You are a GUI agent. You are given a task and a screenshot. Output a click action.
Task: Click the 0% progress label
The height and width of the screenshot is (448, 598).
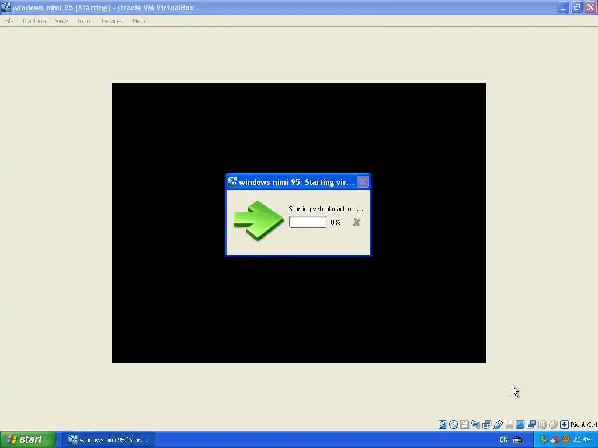tap(336, 222)
